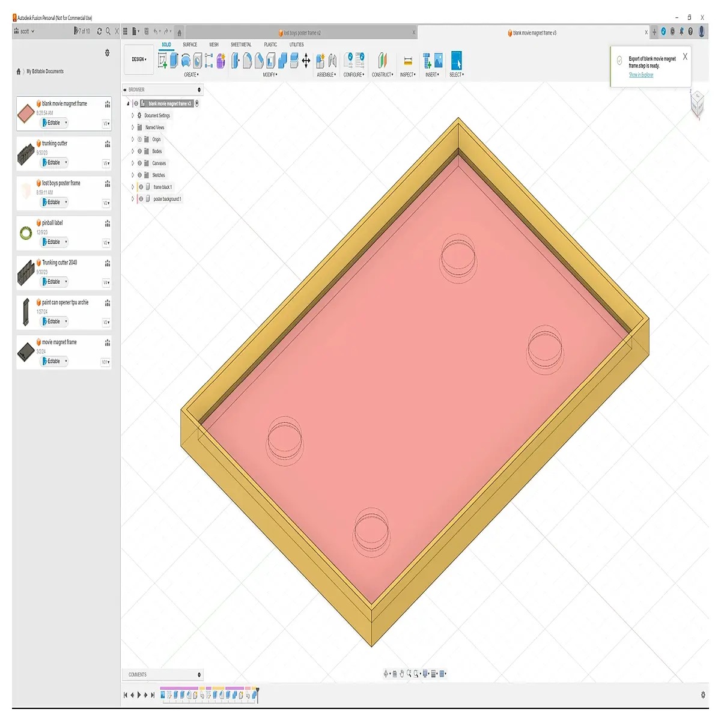Toggle visibility of Bodies folder
721x721 pixels.
pos(139,151)
